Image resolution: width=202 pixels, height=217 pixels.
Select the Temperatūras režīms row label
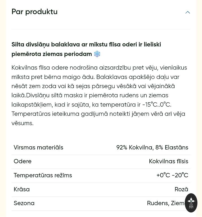pyautogui.click(x=43, y=175)
